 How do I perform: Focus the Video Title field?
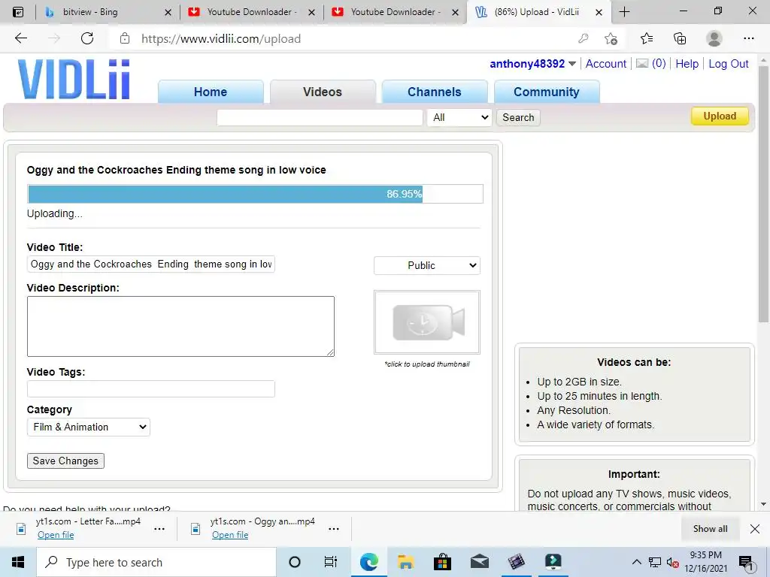pyautogui.click(x=150, y=264)
